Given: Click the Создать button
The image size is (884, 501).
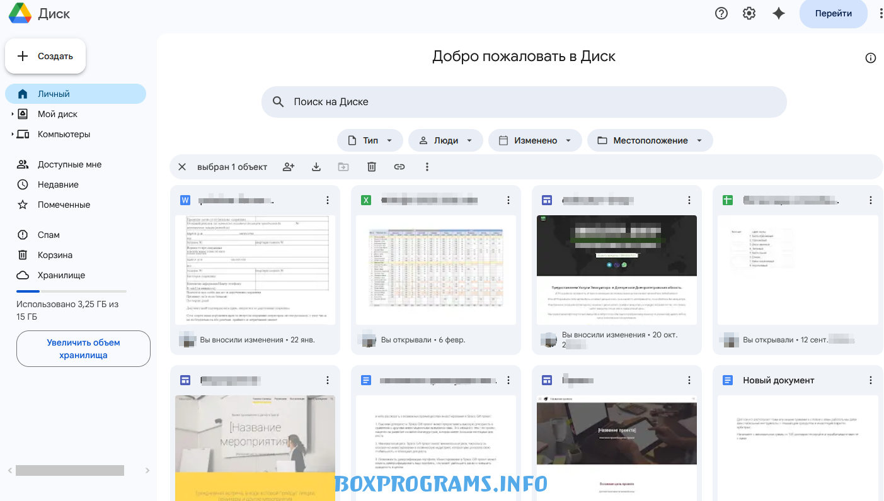Looking at the screenshot, I should point(45,56).
